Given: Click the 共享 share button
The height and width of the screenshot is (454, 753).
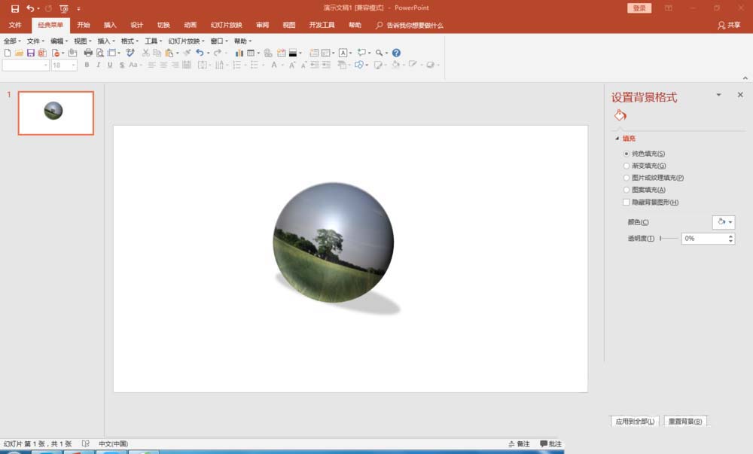Looking at the screenshot, I should point(729,25).
